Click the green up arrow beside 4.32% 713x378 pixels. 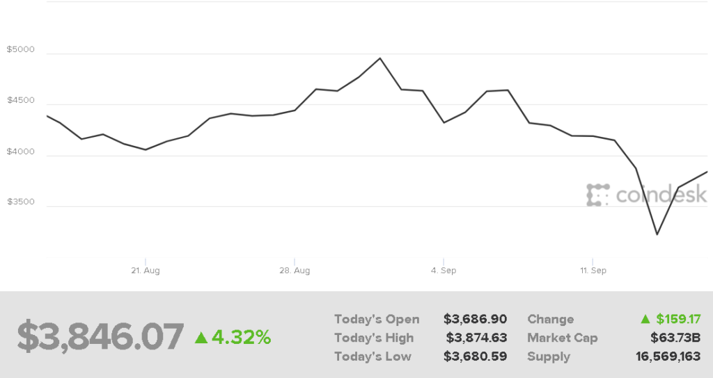click(201, 338)
